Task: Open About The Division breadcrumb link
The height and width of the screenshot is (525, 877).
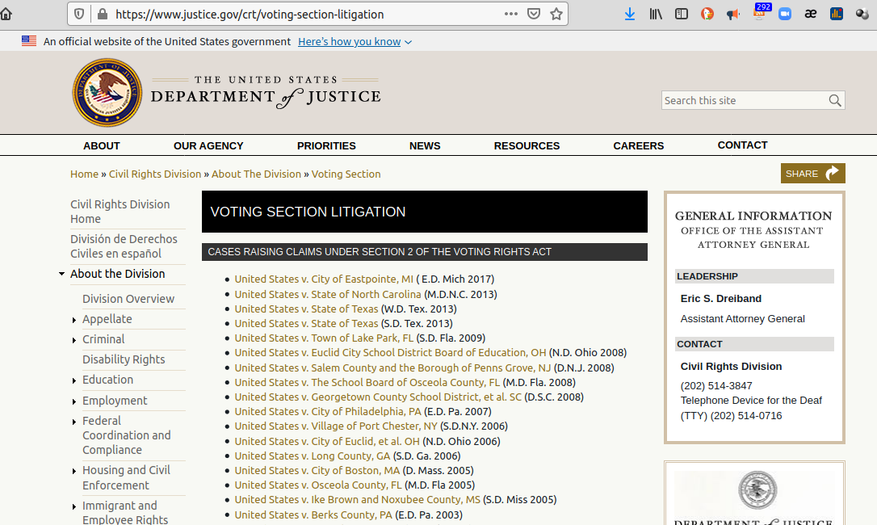Action: 256,174
